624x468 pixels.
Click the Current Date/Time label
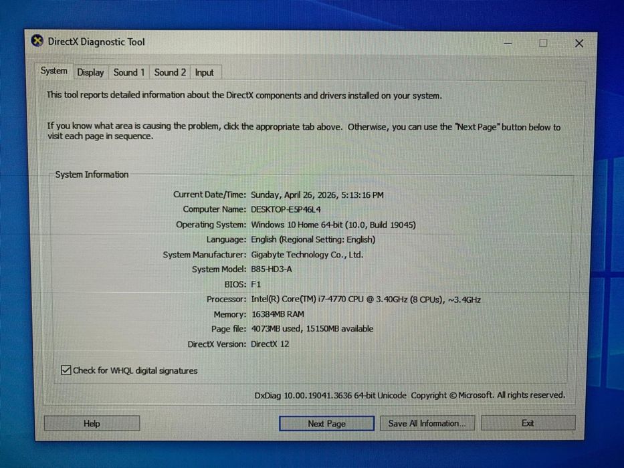point(210,195)
